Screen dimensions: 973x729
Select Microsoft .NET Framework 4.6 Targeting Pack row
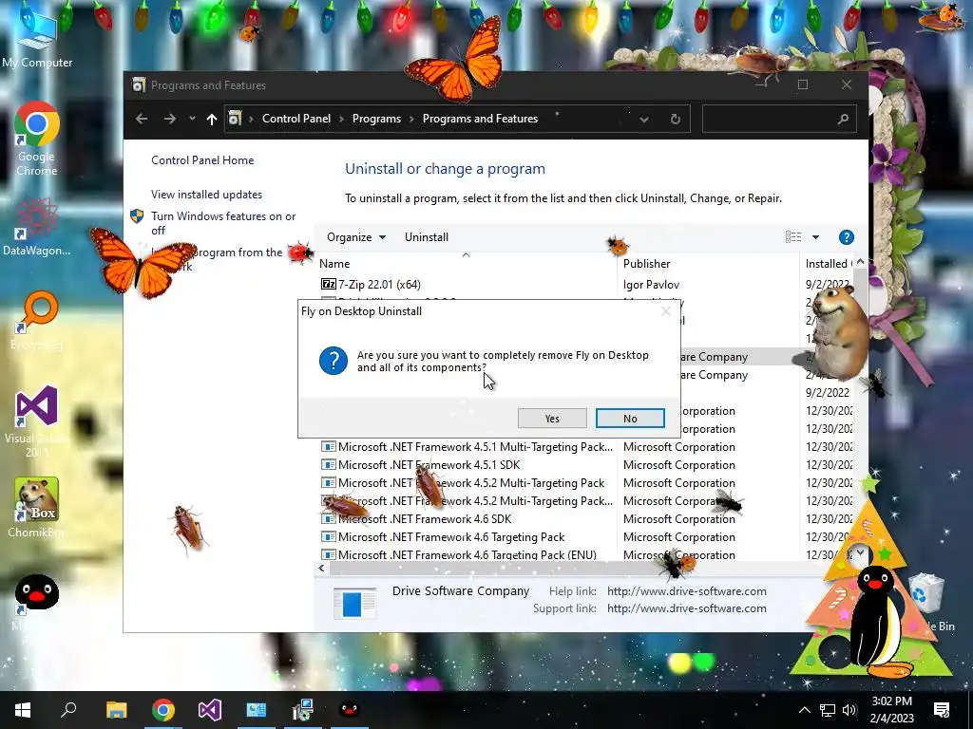(451, 537)
